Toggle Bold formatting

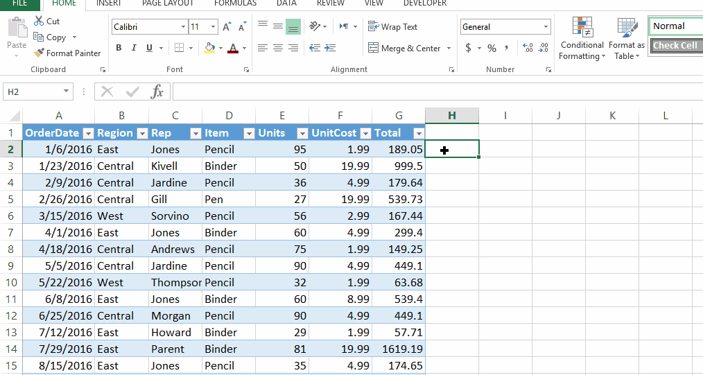click(119, 48)
